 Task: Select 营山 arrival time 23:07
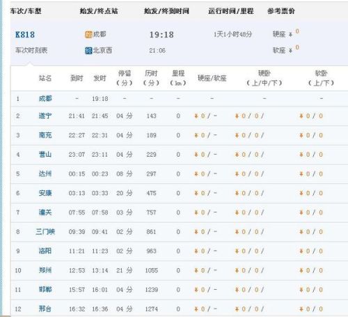(77, 155)
